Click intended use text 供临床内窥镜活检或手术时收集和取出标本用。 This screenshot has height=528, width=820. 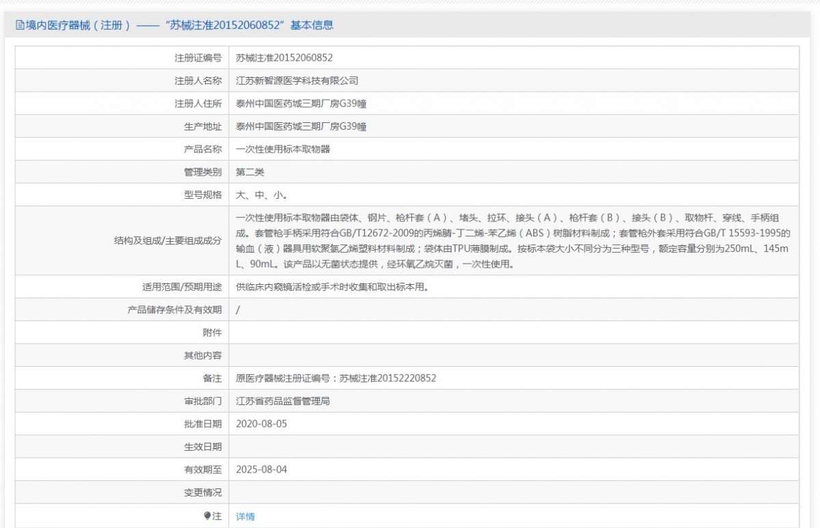click(332, 287)
